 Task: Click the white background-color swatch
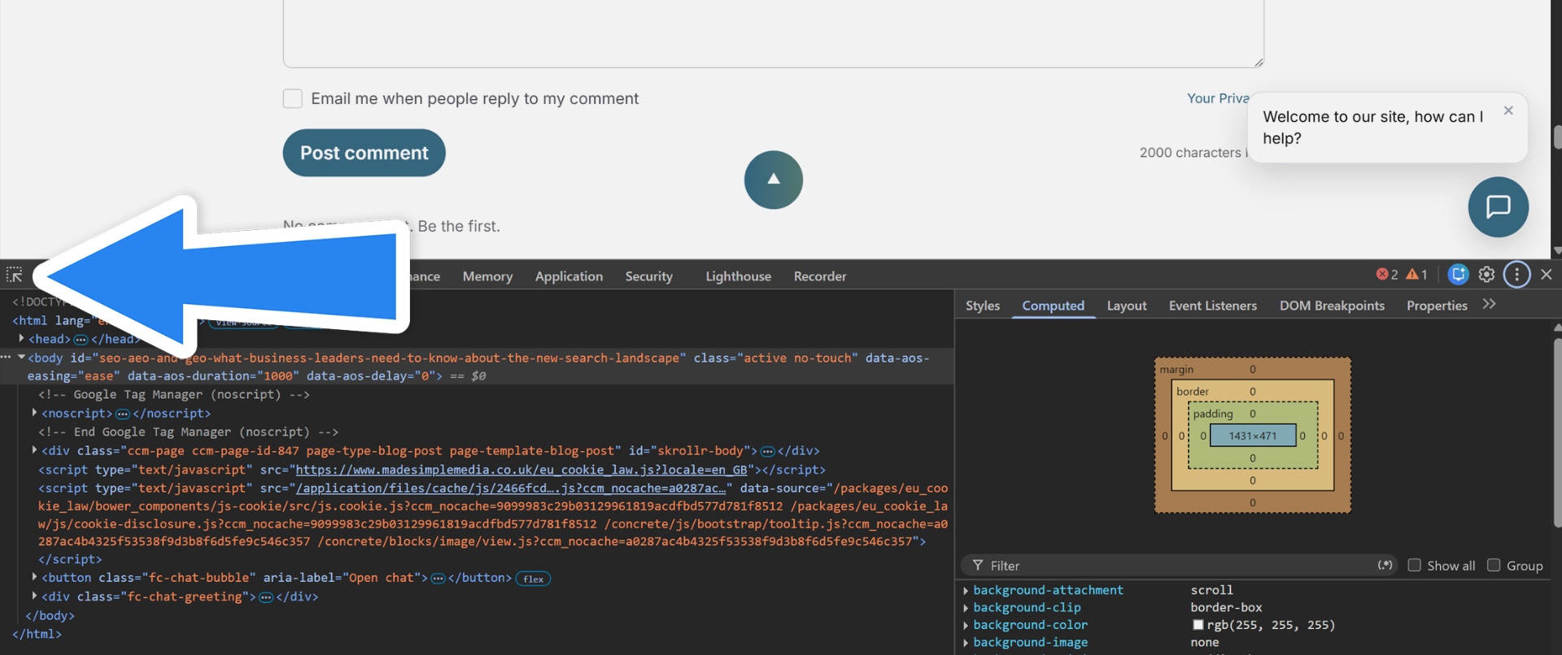point(1198,625)
